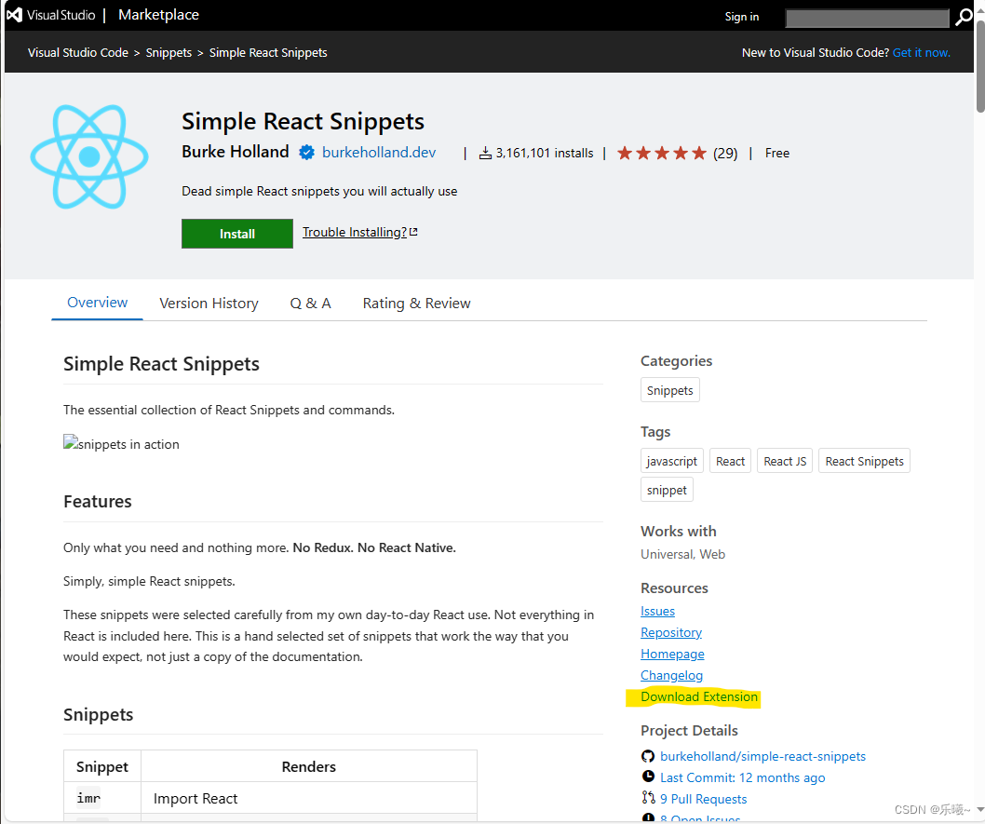Open the Changelog resource link

(x=671, y=675)
